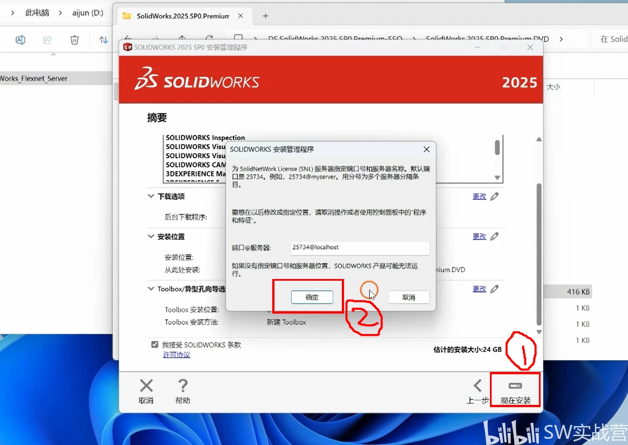Screen dimensions: 628x445
Task: Close the SNL server dialog with X
Action: click(426, 149)
